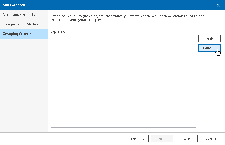Click inside the Expression text area
Screen dimensions: 225x145
click(x=123, y=81)
